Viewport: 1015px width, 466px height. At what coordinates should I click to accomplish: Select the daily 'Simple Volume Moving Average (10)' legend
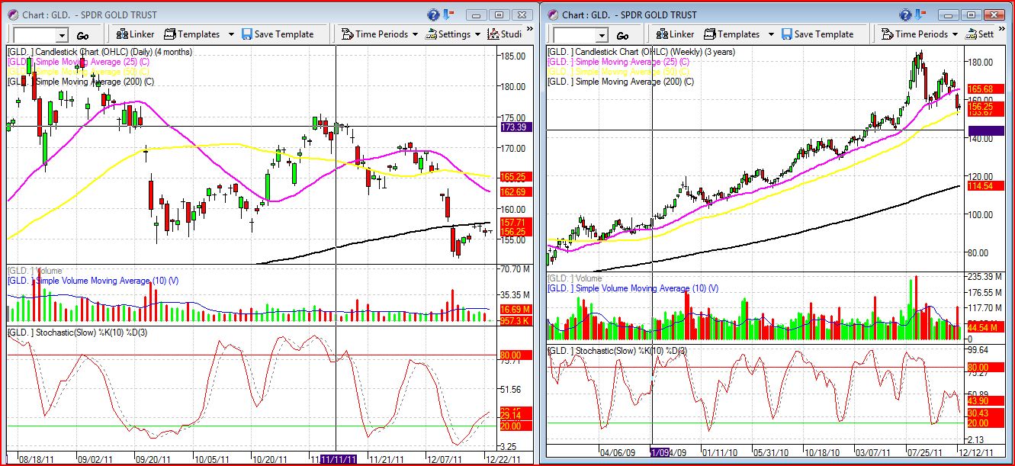[93, 280]
